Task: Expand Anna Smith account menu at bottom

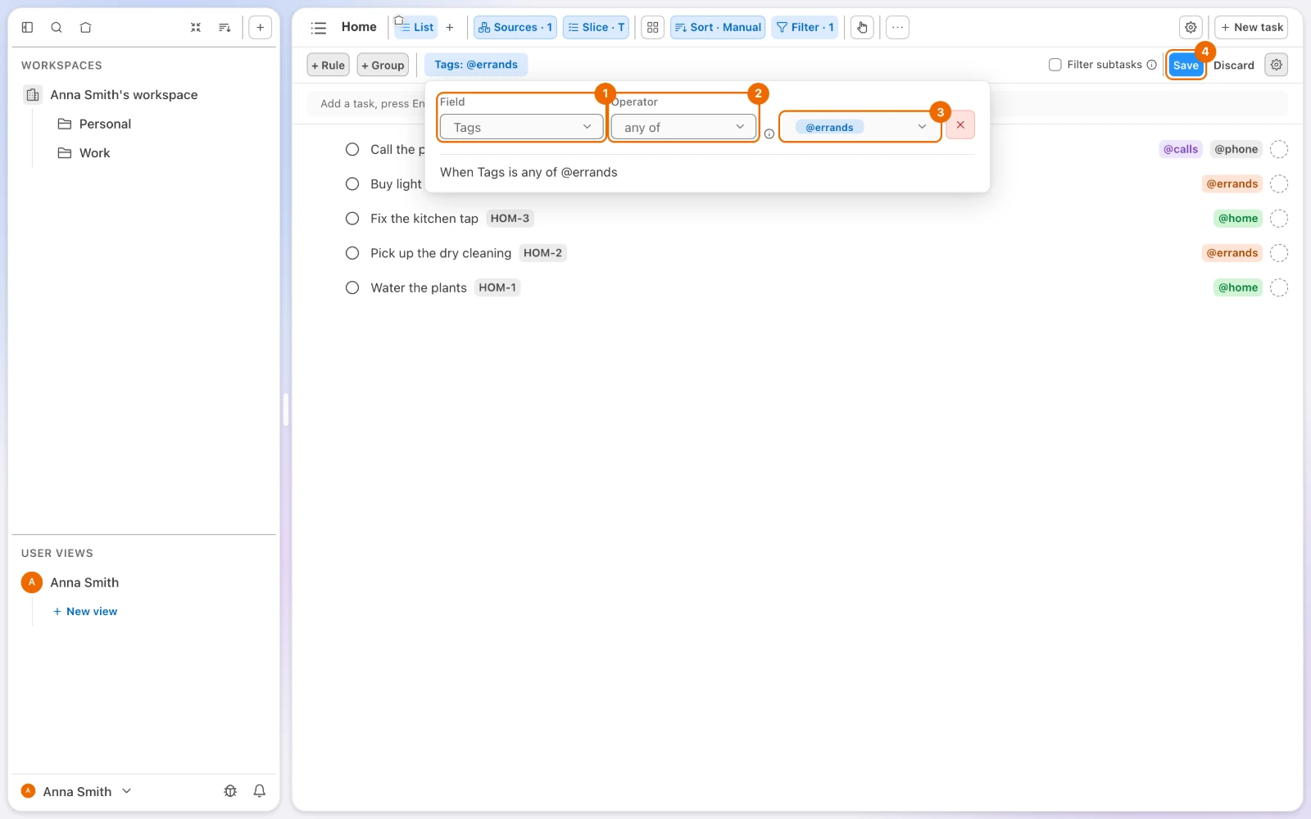Action: (x=76, y=791)
